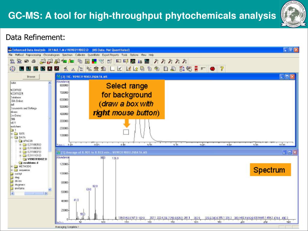Select the evaldemo.d folder in the tree

pos(31,163)
